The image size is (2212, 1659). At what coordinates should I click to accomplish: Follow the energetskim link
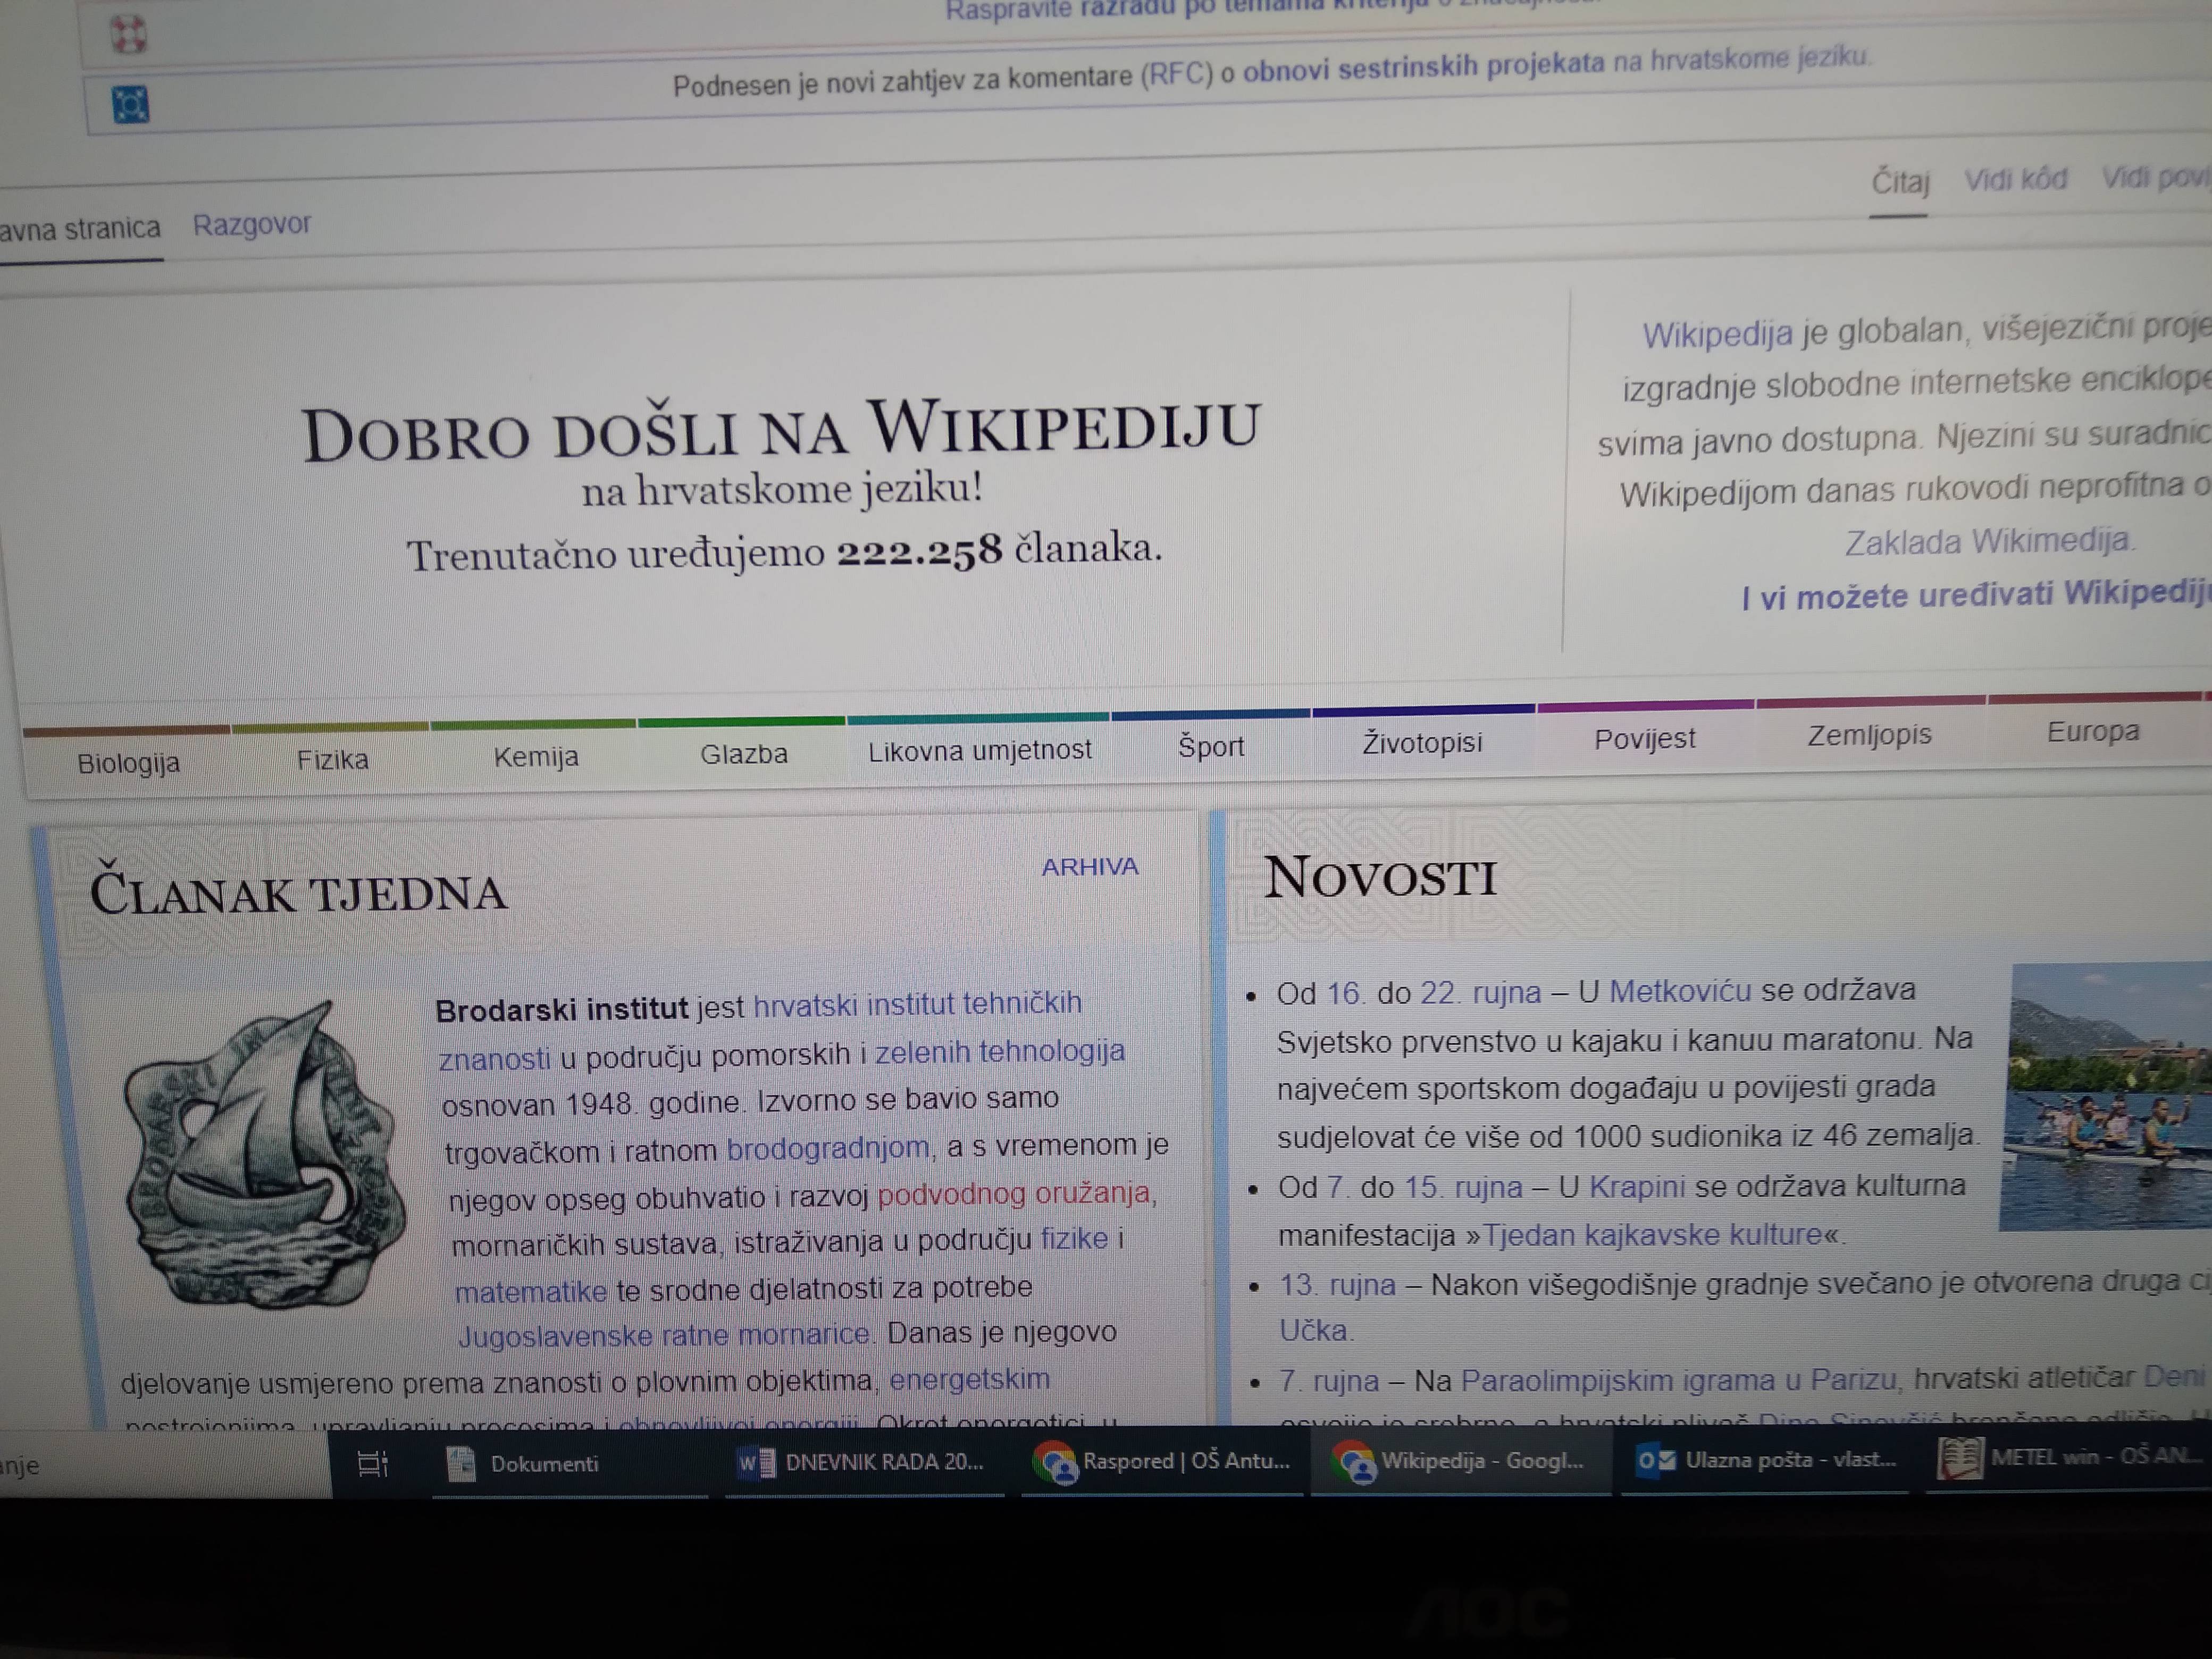tap(969, 1379)
